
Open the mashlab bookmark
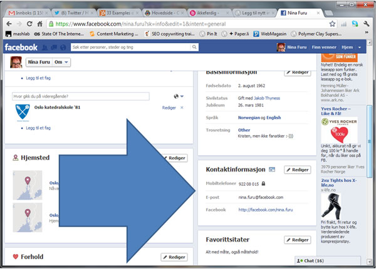pyautogui.click(x=18, y=34)
